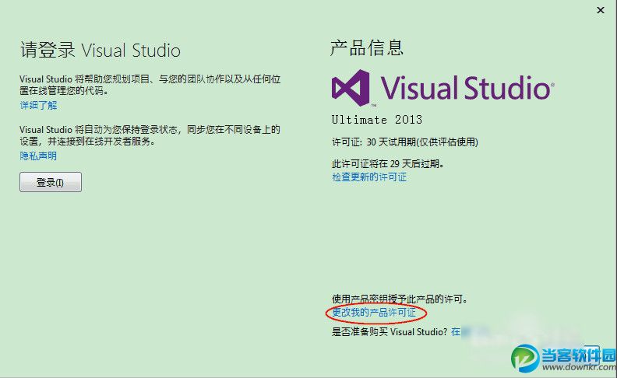The width and height of the screenshot is (617, 378).
Task: Click 检查更新的许可证 link
Action: coord(369,177)
